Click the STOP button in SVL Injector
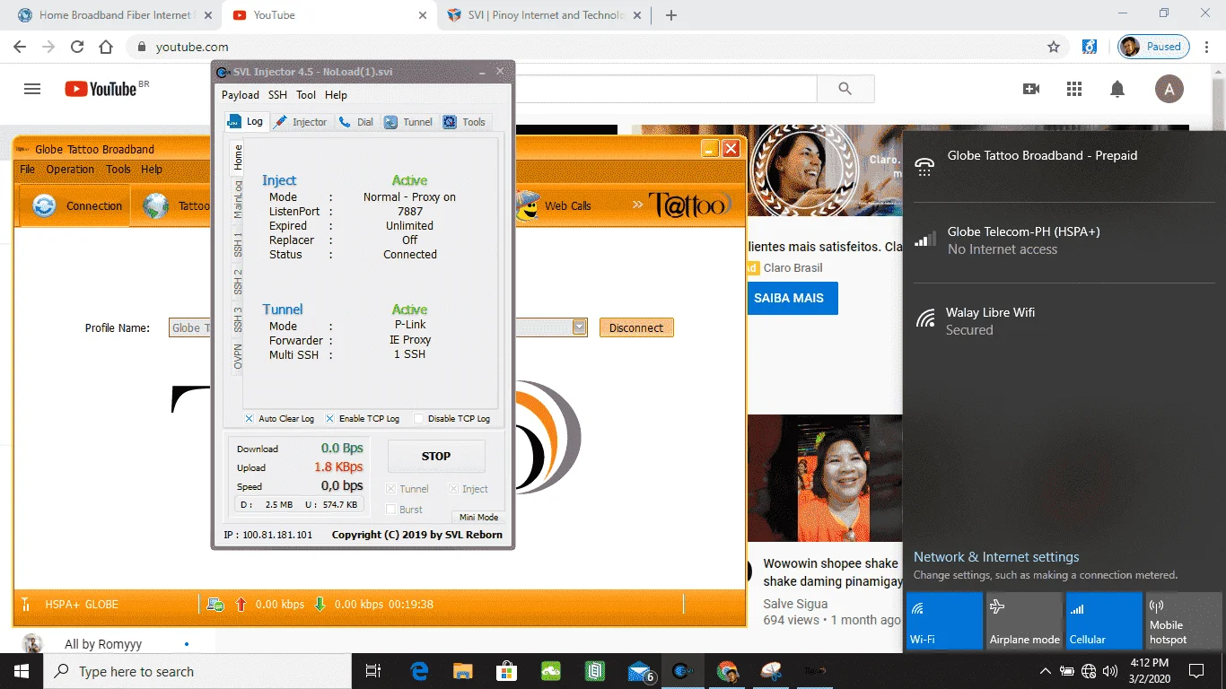1226x689 pixels. [x=436, y=456]
